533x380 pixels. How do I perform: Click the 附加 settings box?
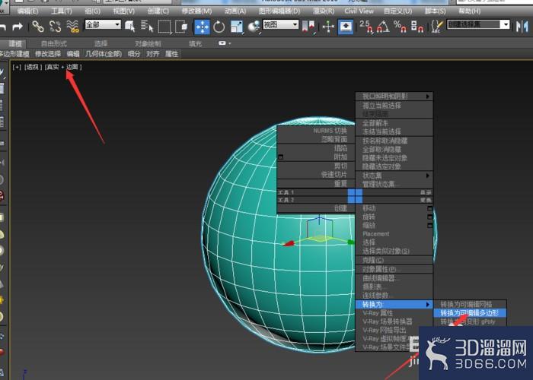[x=280, y=157]
